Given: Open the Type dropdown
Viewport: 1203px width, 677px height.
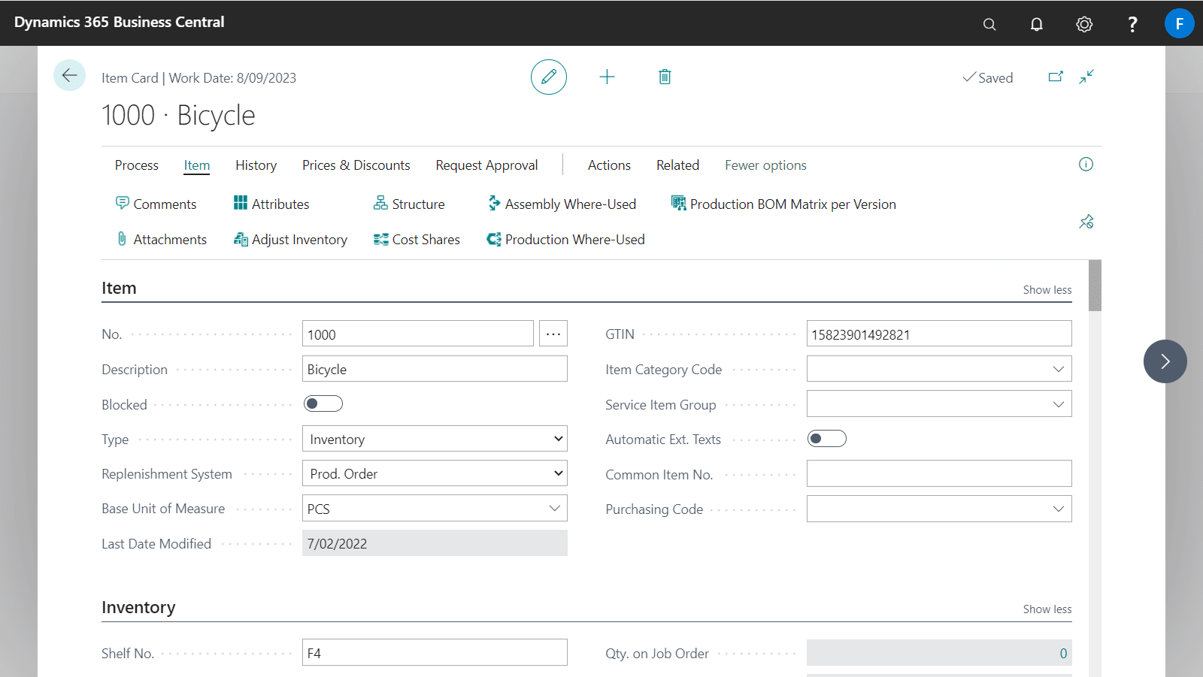Looking at the screenshot, I should coord(435,439).
